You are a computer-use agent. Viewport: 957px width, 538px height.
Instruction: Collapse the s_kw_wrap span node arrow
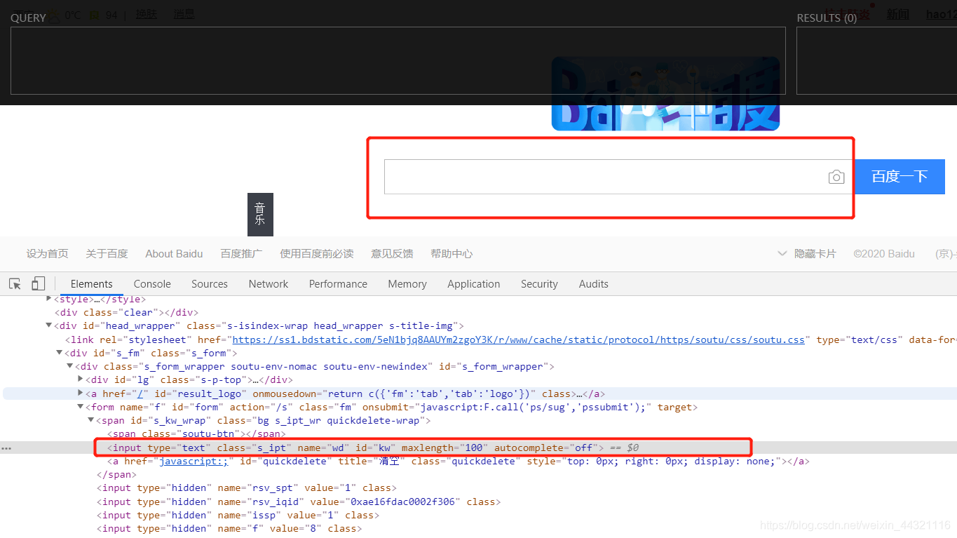91,420
